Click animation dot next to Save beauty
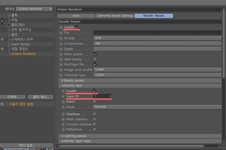The image size is (226, 150). [61, 59]
